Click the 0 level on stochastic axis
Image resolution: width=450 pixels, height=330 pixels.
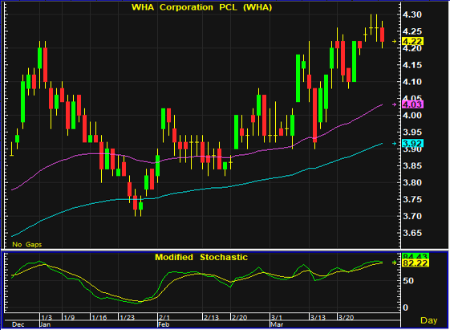tap(406, 308)
